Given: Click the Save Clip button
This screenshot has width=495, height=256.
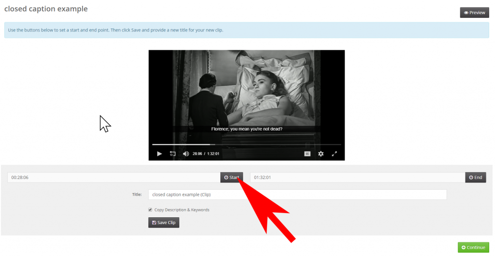Looking at the screenshot, I should (x=164, y=223).
